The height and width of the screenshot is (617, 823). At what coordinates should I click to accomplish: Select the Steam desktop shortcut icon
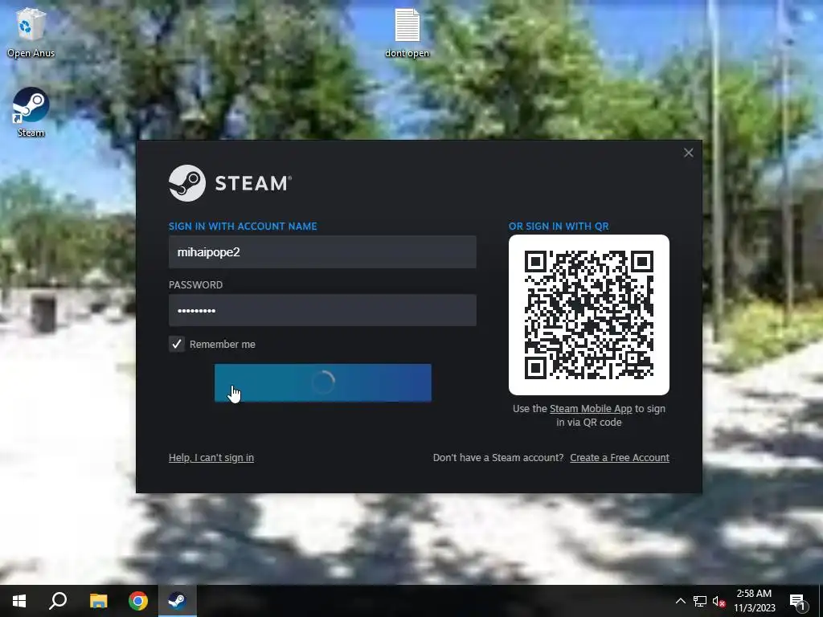(x=31, y=112)
